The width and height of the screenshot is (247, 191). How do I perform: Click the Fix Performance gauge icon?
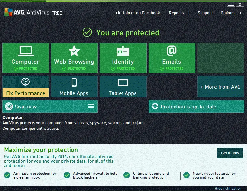(26, 82)
